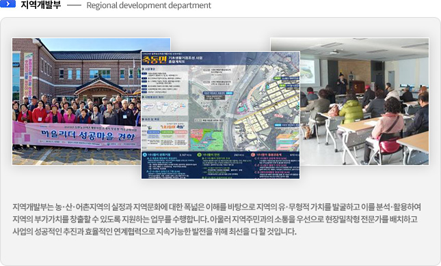Click the colored zoning diagram at the poster's bottom
The width and height of the screenshot is (441, 266).
coord(206,140)
